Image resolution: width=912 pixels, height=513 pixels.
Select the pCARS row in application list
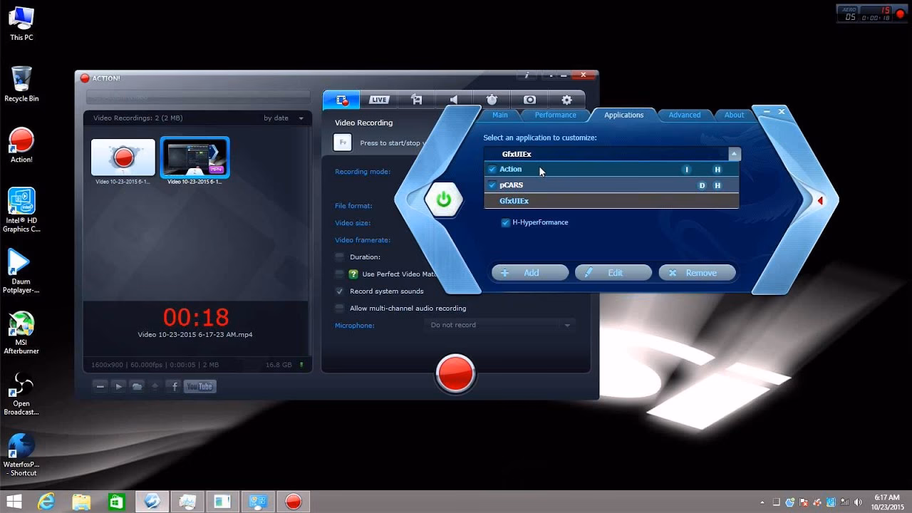611,185
